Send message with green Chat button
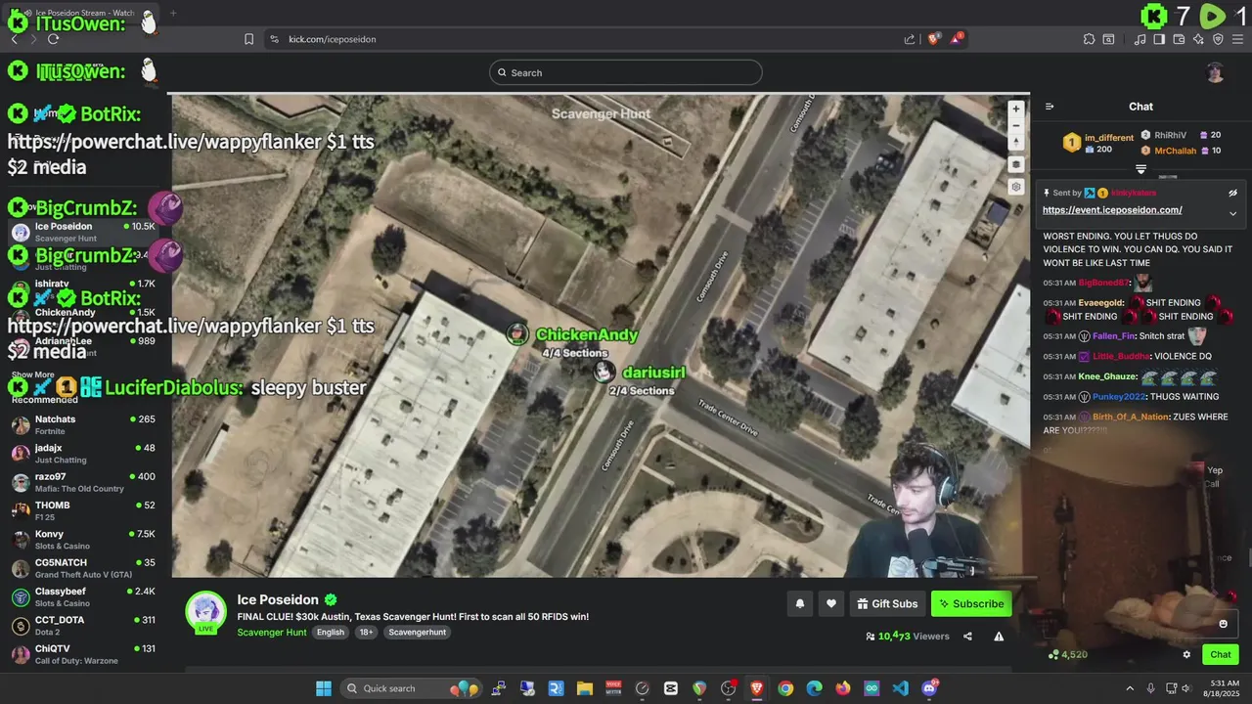The image size is (1252, 704). click(x=1221, y=655)
